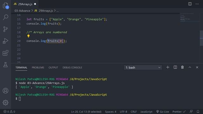This screenshot has width=203, height=114.
Task: Open the Accounts menu icon
Action: (x=6, y=91)
